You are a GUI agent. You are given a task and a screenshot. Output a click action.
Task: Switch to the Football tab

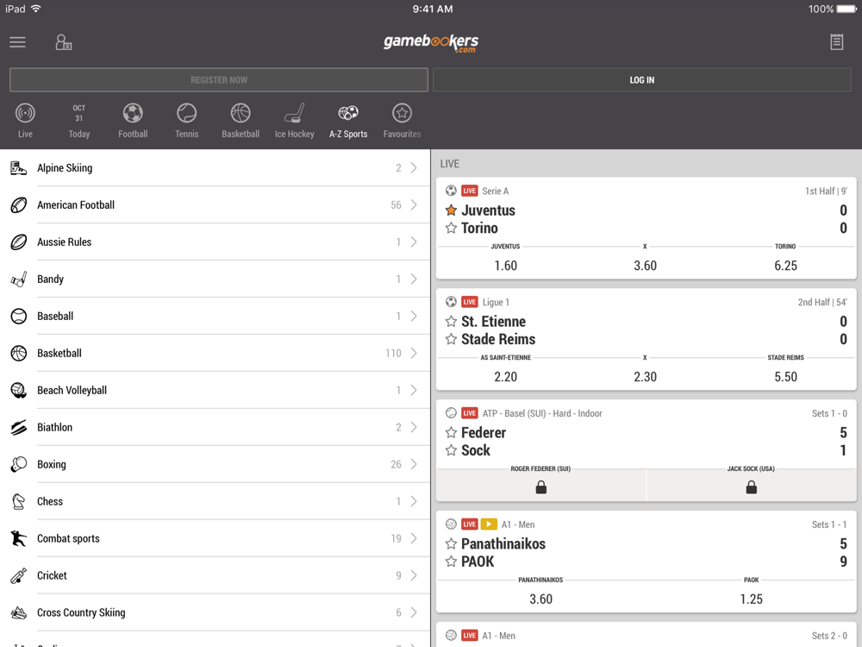[x=133, y=121]
